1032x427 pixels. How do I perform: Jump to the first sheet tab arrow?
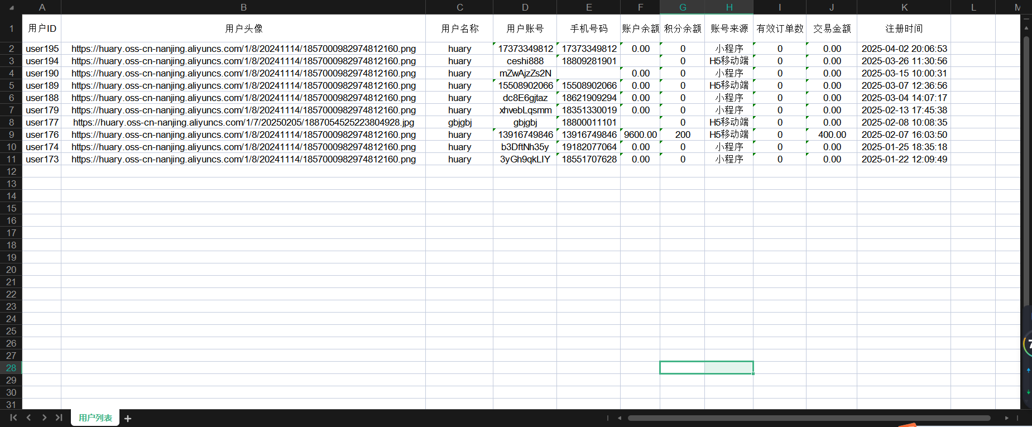tap(13, 418)
